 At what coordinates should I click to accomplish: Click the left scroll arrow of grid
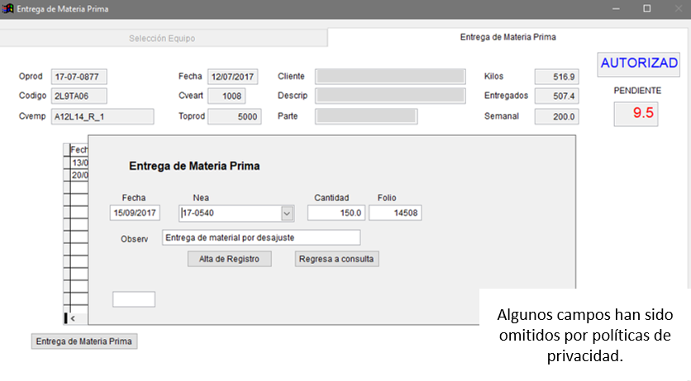tap(72, 317)
